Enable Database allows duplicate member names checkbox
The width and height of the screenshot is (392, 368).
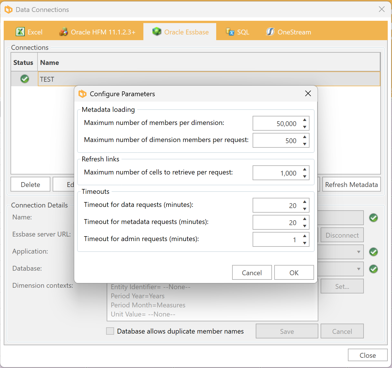[110, 331]
